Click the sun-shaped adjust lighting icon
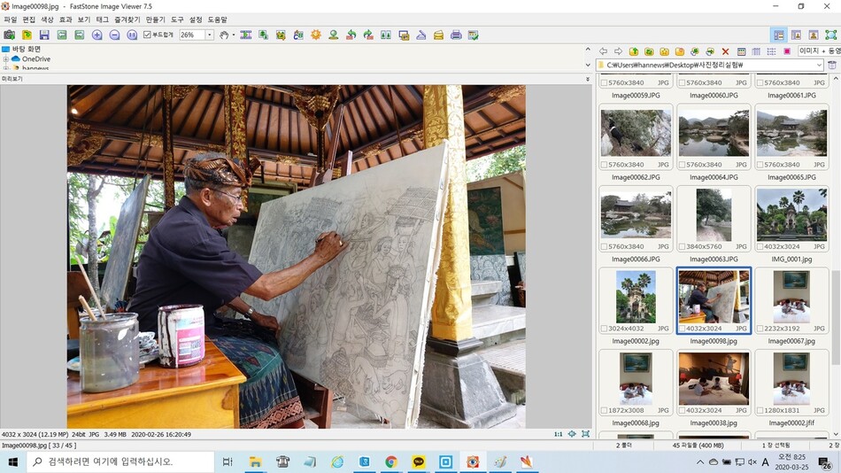841x473 pixels. click(316, 35)
